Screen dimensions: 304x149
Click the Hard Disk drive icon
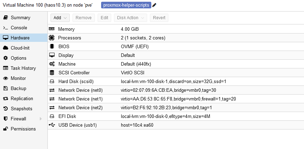coord(52,82)
